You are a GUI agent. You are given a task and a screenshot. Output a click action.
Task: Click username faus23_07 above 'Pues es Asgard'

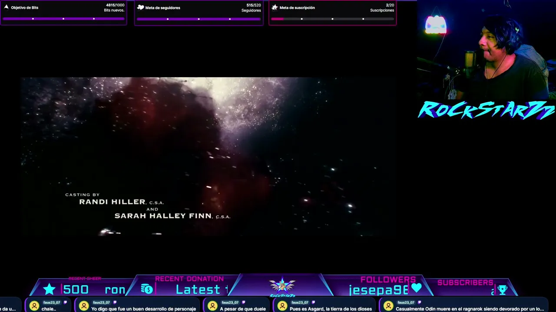point(300,302)
